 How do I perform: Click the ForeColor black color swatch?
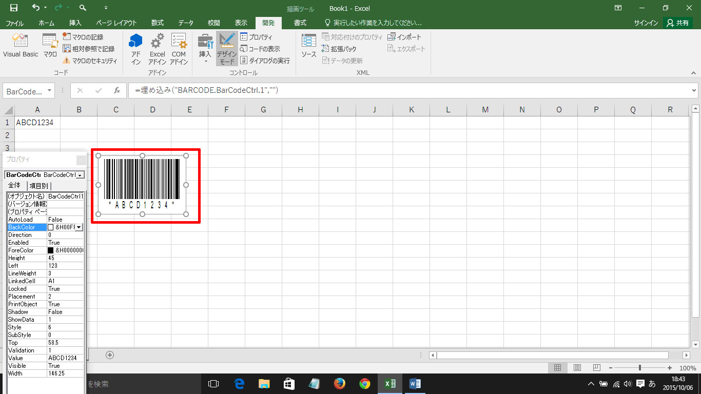tap(51, 250)
